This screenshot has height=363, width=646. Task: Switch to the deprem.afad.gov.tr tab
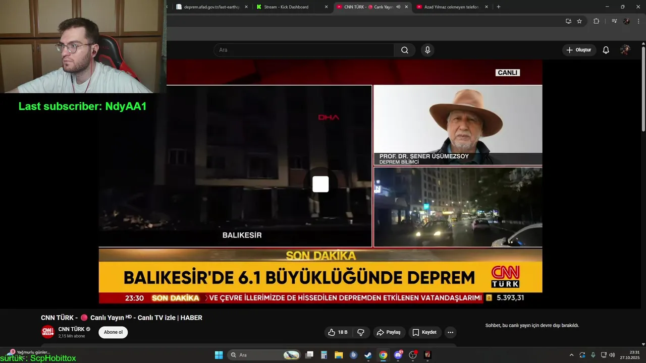click(212, 7)
